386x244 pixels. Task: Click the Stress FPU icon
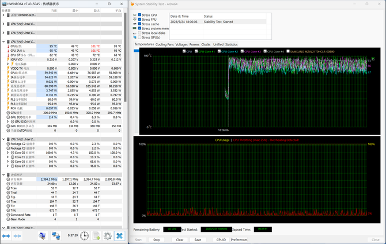click(x=135, y=19)
